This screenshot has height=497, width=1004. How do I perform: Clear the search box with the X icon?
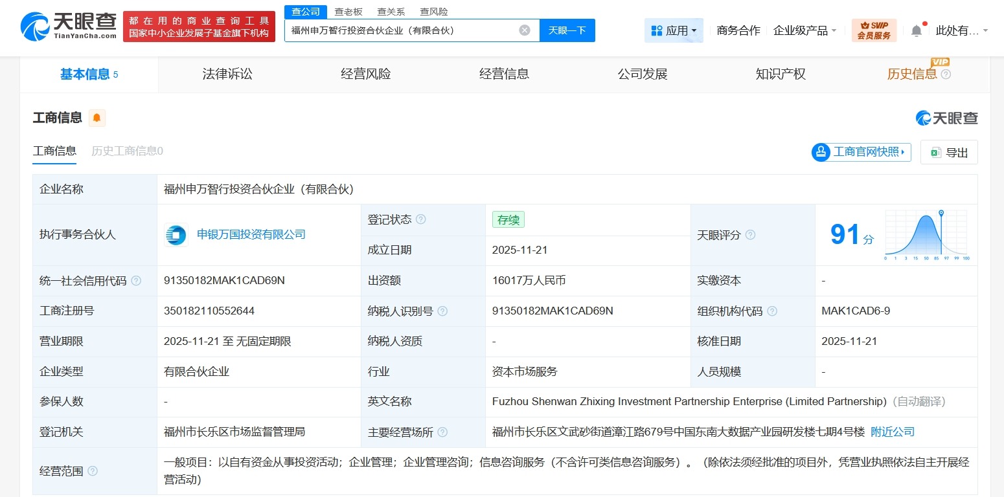tap(524, 30)
